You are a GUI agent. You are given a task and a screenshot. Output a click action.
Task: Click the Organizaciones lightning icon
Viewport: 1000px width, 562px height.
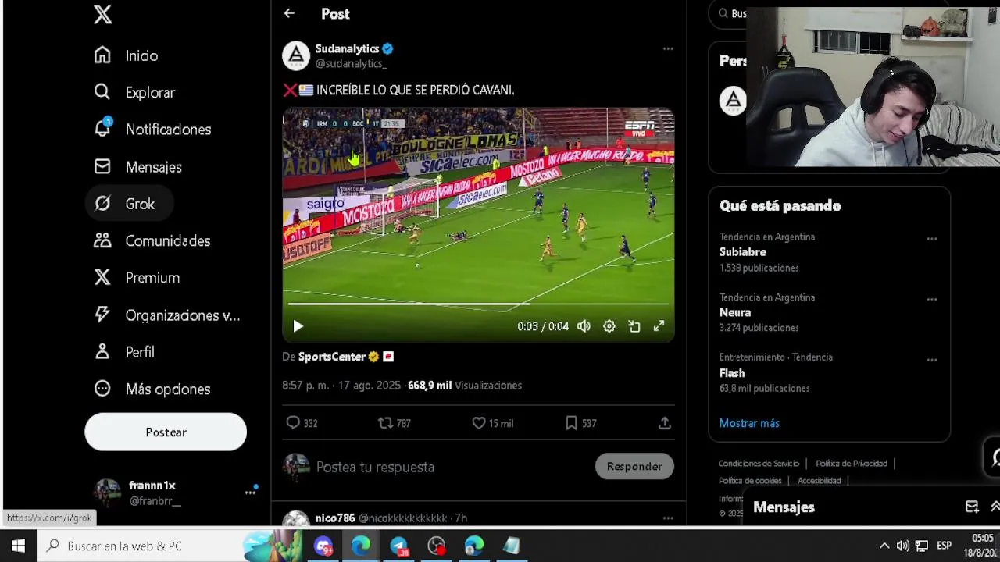pos(102,315)
